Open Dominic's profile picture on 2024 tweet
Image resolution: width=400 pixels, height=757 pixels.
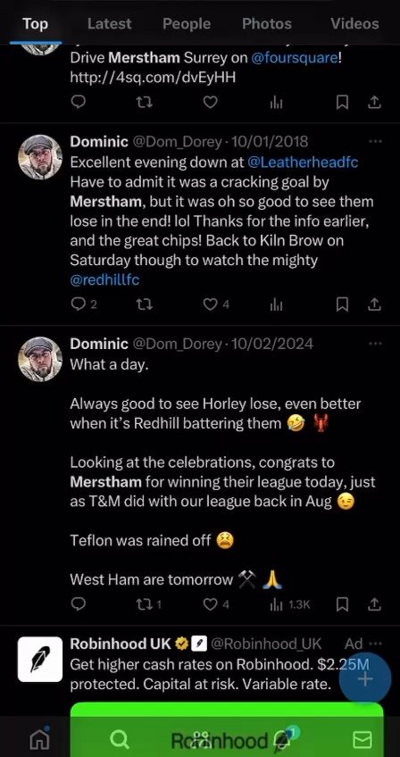coord(40,359)
